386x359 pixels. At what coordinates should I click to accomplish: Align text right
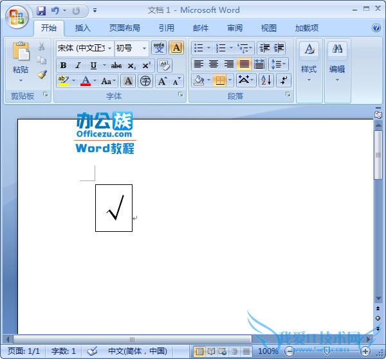click(x=228, y=64)
